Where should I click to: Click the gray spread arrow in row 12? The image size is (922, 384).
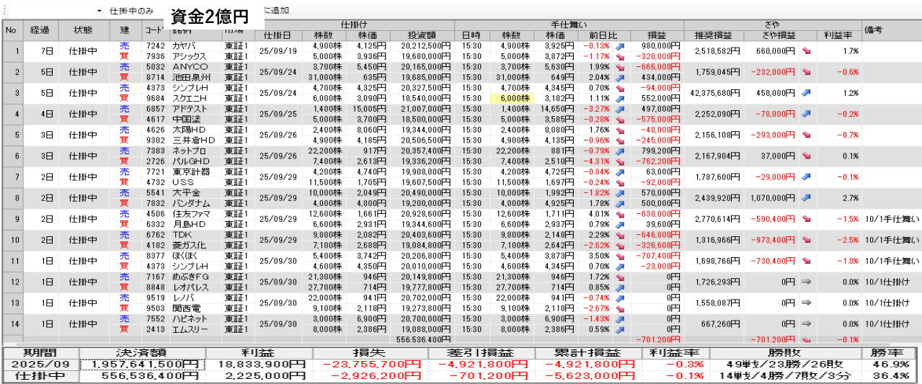click(x=807, y=282)
